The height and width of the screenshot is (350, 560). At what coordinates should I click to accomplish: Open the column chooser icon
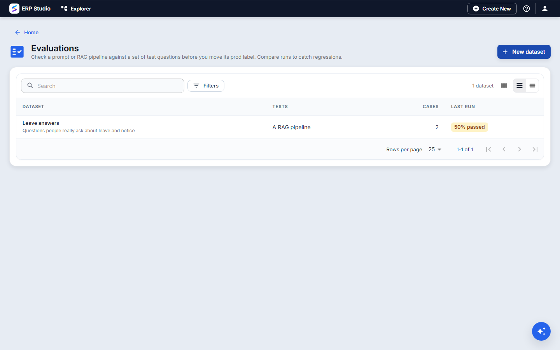504,86
